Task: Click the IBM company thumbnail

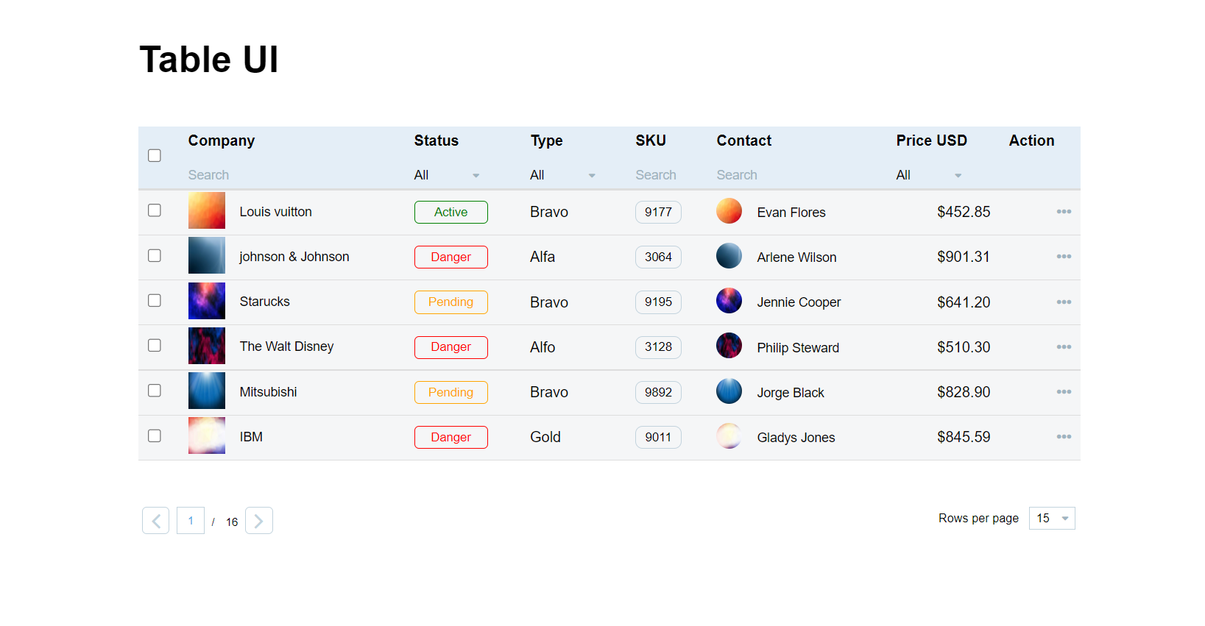Action: coord(207,435)
